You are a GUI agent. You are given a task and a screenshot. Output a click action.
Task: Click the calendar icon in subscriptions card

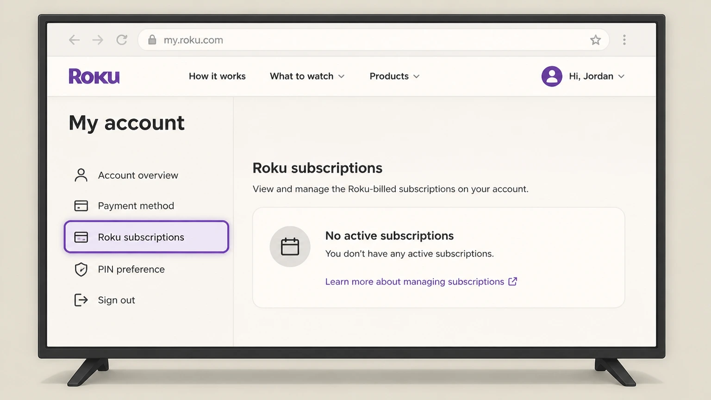point(290,246)
